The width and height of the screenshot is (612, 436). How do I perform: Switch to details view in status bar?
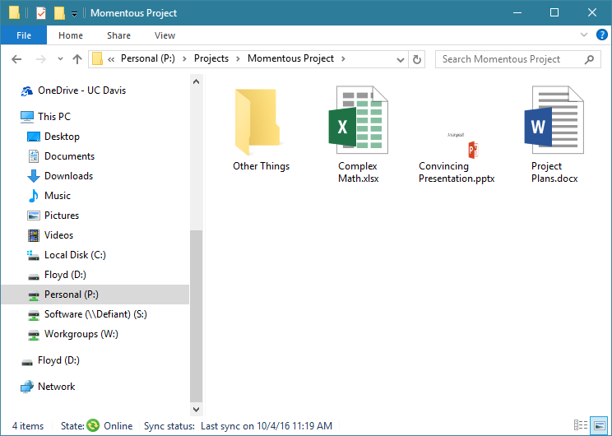pos(581,425)
